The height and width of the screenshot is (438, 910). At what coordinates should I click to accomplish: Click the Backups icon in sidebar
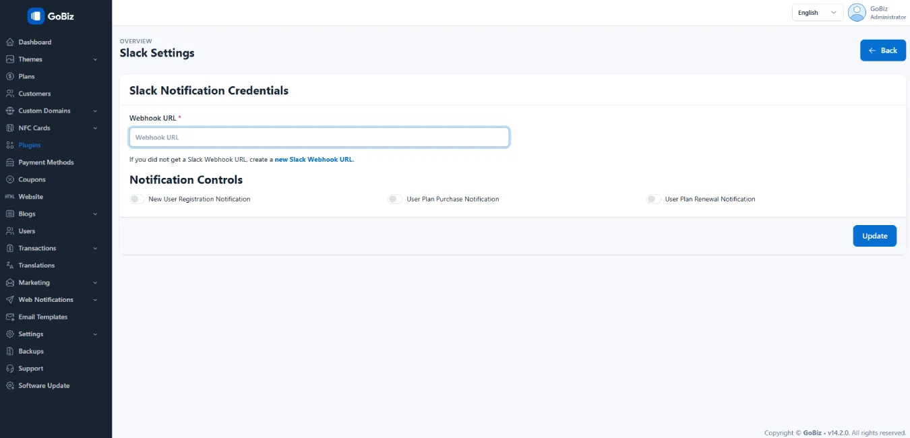pos(10,351)
